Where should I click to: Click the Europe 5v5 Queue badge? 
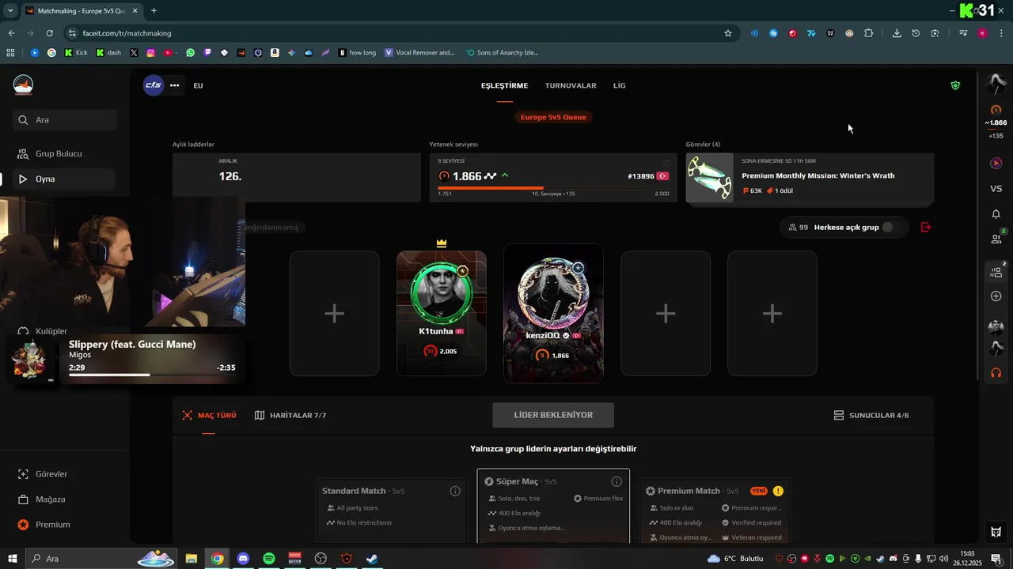click(x=553, y=117)
